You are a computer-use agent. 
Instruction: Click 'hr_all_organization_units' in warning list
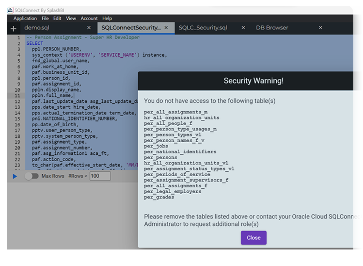[181, 118]
